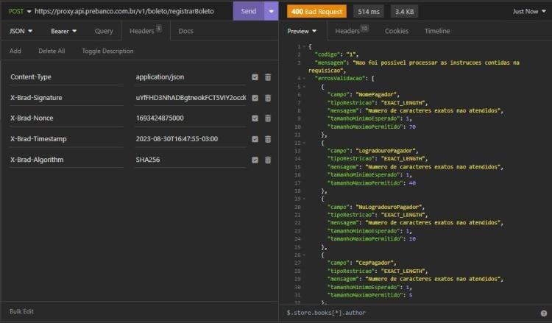The image size is (552, 323).
Task: Click the 514 ms response time tag
Action: point(369,11)
